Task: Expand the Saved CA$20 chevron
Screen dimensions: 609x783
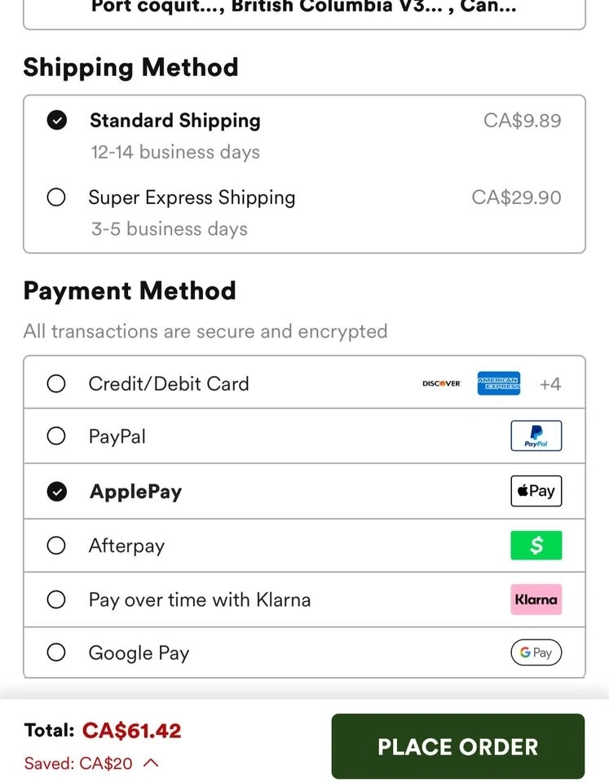Action: tap(151, 763)
